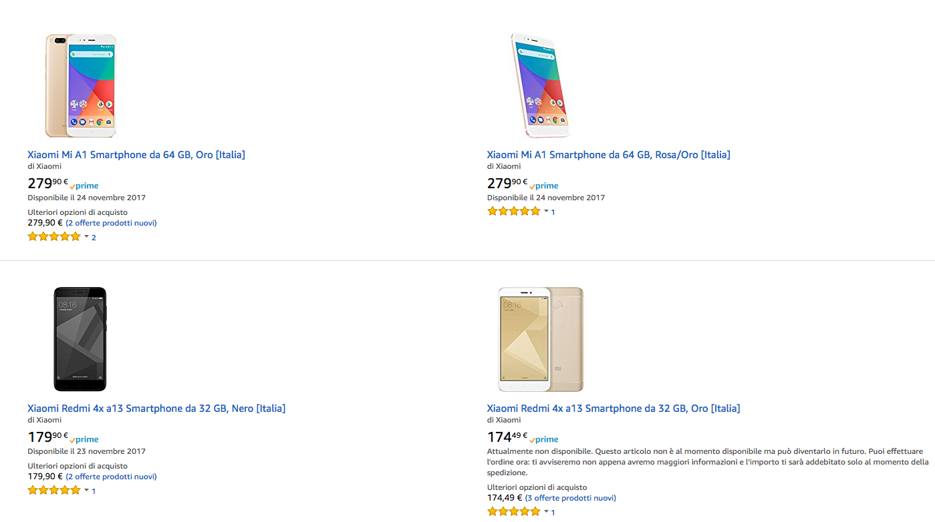The width and height of the screenshot is (935, 522).
Task: Click Prime badge on Mi A1 Rosa/Oro listing
Action: tap(544, 186)
